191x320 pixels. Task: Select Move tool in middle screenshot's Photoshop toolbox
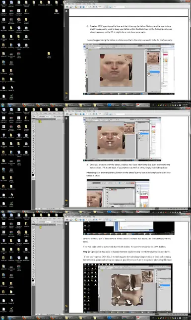pos(34,121)
